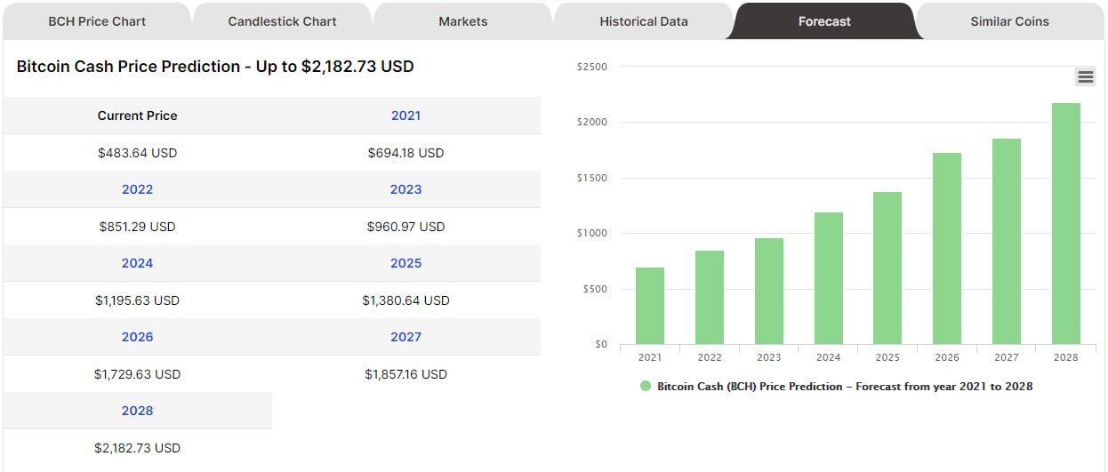Open the Historical Data tab
The width and height of the screenshot is (1108, 472).
(643, 21)
